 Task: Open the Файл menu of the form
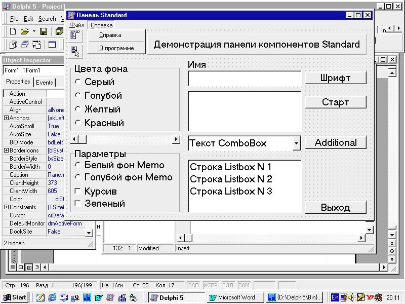[x=77, y=25]
